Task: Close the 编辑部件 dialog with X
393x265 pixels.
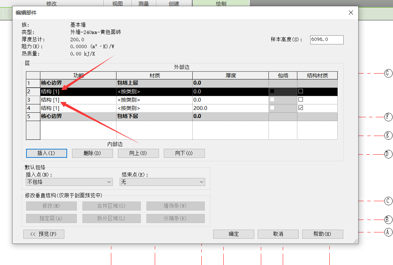Action: click(x=351, y=13)
